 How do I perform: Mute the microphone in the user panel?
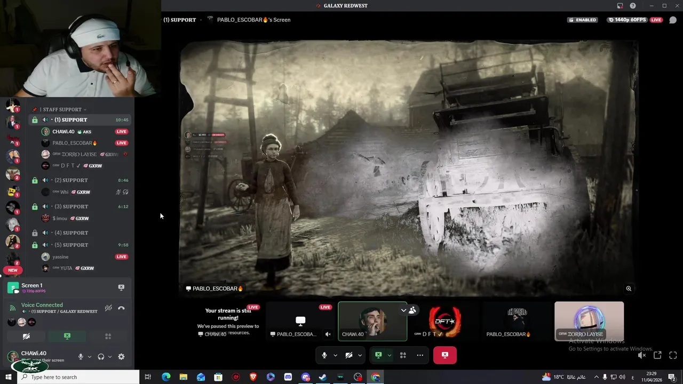[81, 357]
